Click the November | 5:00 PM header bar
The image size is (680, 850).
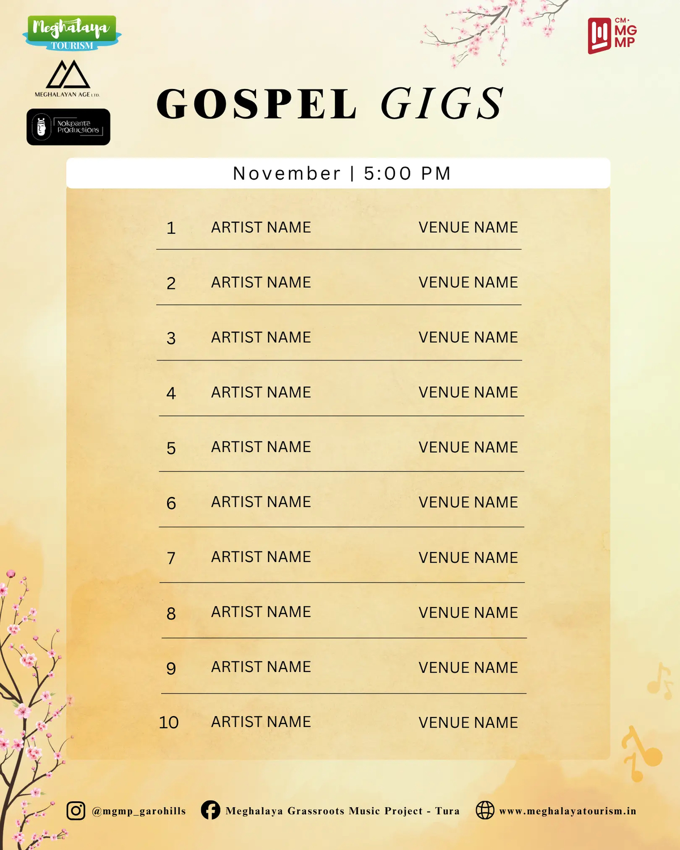click(x=338, y=173)
